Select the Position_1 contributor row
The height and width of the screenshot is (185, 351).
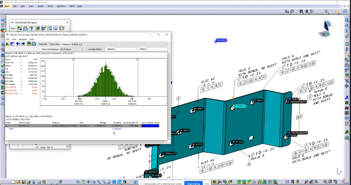point(82,126)
